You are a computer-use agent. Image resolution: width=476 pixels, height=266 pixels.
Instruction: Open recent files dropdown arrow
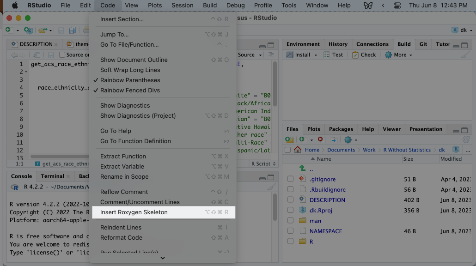[x=50, y=30]
